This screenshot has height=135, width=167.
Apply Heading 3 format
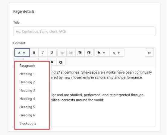pyautogui.click(x=27, y=90)
